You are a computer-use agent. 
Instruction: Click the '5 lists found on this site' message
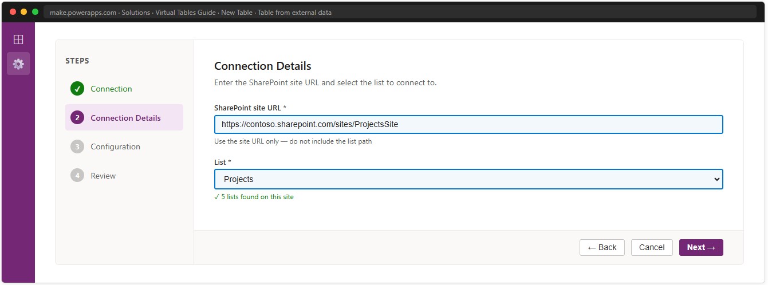[254, 197]
